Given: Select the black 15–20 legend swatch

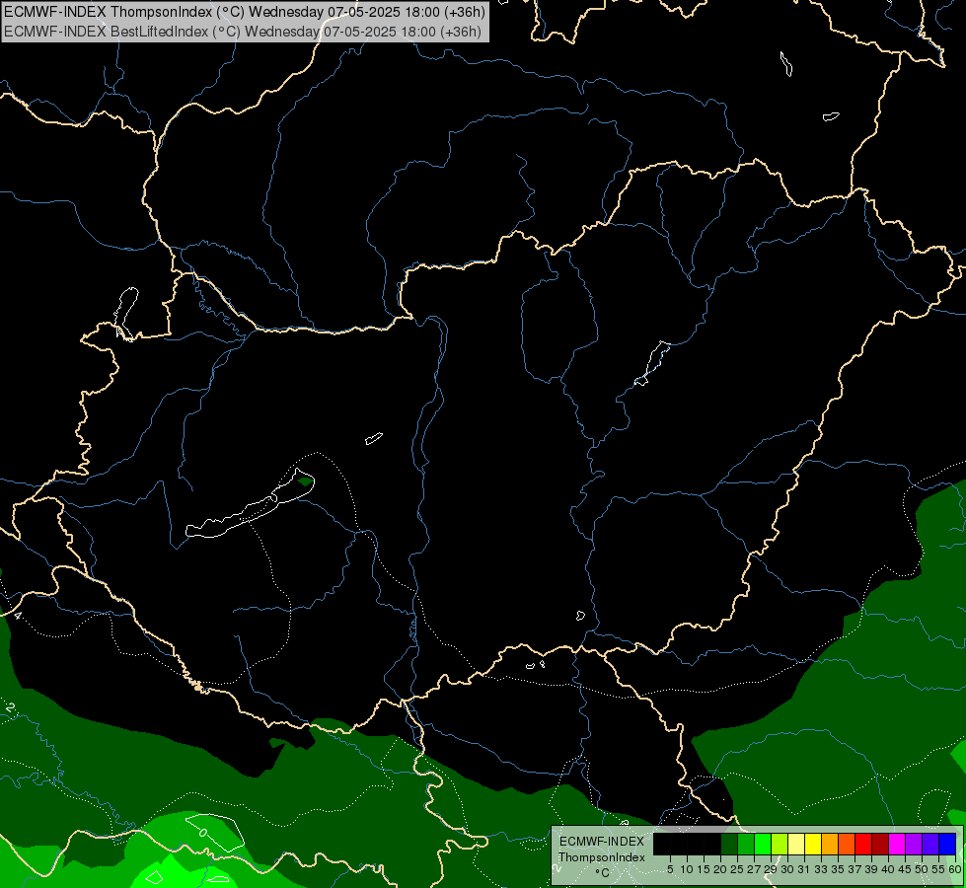Looking at the screenshot, I should [x=712, y=844].
